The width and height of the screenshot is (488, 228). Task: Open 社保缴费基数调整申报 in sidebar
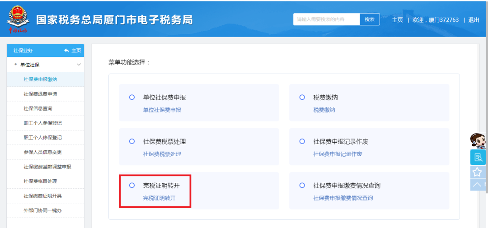pyautogui.click(x=46, y=167)
